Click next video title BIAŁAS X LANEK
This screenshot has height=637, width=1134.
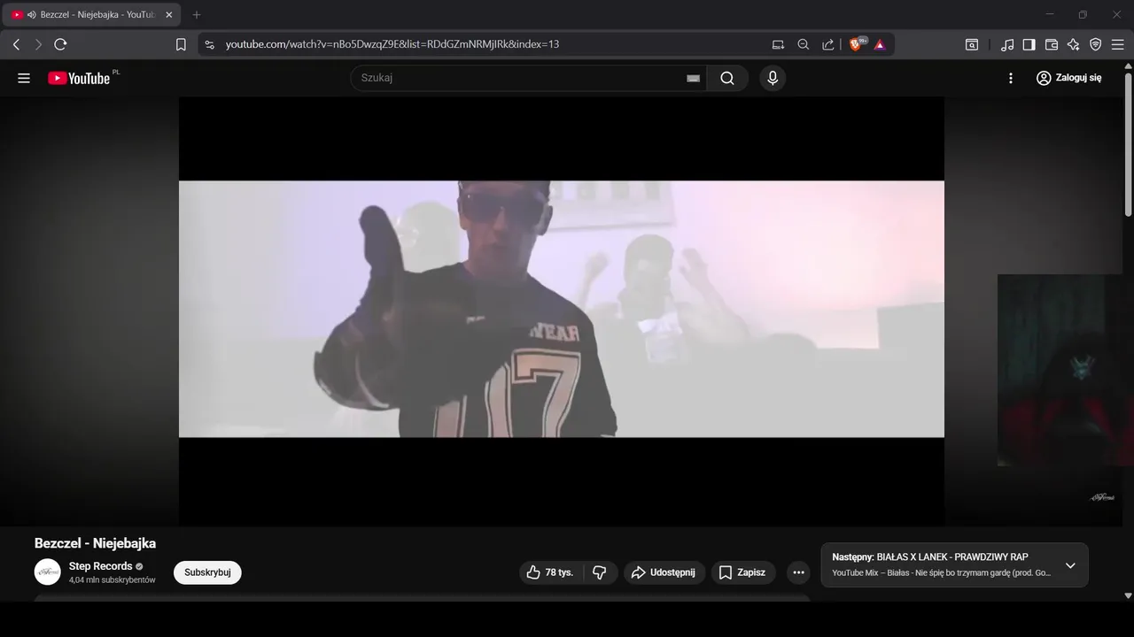point(952,557)
